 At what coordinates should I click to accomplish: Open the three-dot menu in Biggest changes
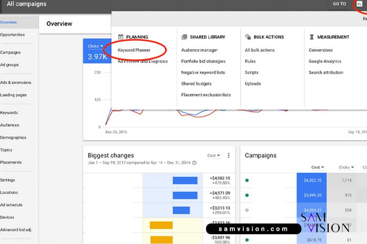pos(229,155)
